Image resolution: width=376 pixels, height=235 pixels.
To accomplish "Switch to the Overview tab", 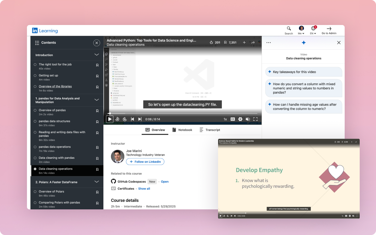I will tap(155, 130).
